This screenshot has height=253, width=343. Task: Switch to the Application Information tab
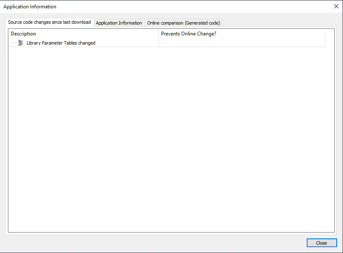tap(119, 23)
